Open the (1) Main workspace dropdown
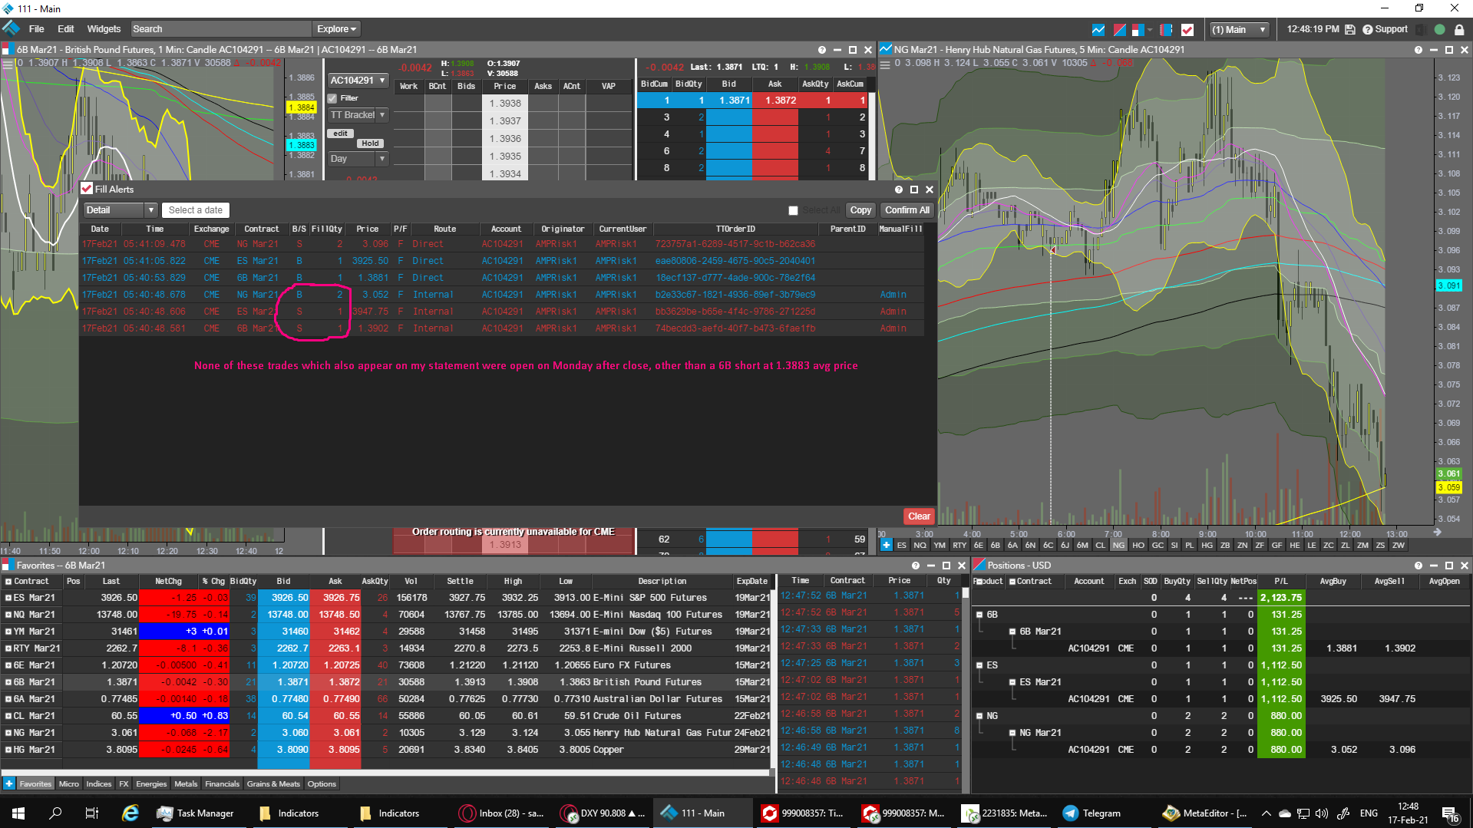This screenshot has height=828, width=1473. pos(1238,29)
